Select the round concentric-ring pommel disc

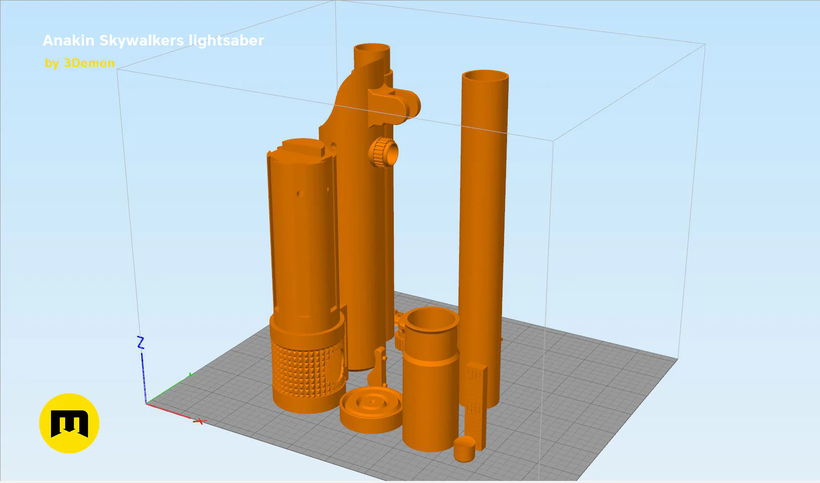[371, 410]
